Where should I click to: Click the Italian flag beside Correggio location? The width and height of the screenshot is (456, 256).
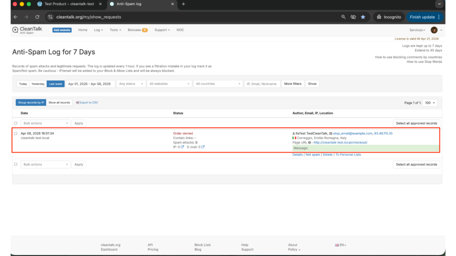294,138
